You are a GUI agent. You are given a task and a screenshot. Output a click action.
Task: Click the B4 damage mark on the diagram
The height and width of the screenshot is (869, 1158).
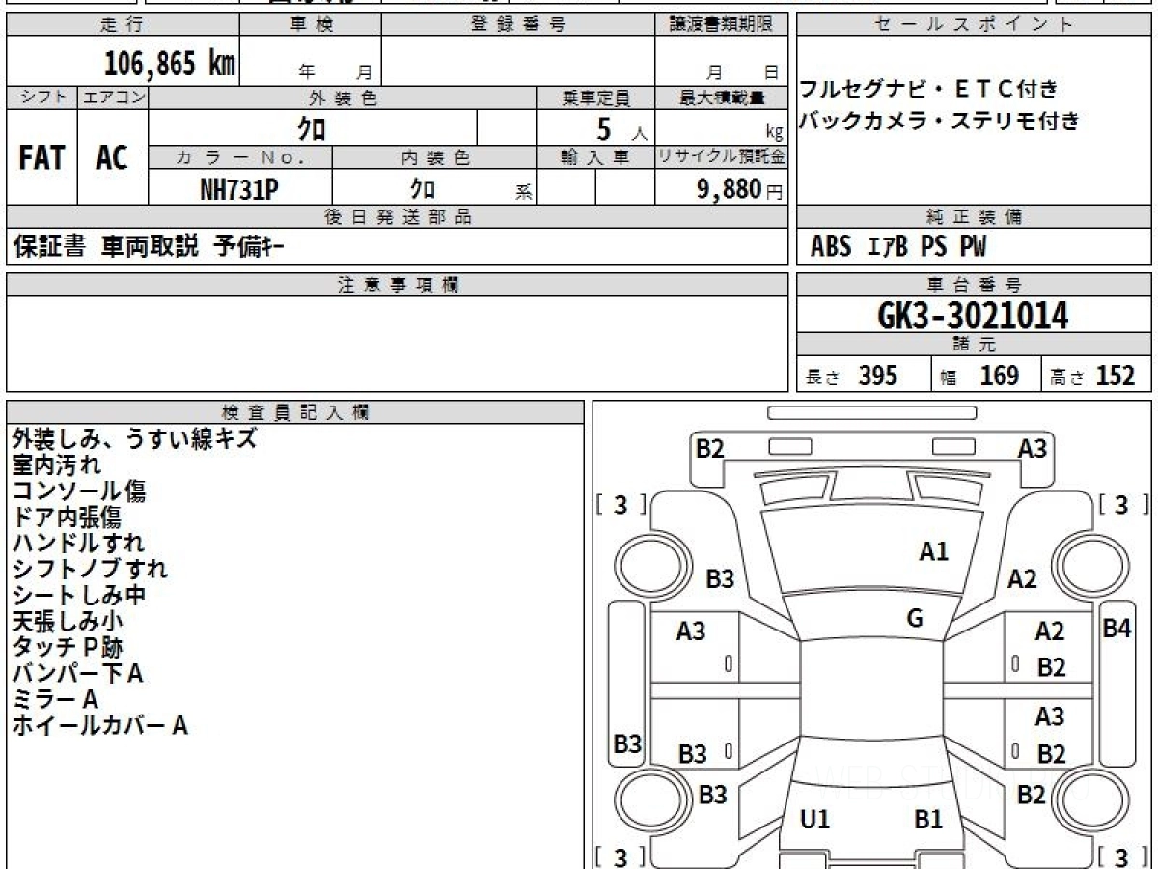pos(1117,628)
